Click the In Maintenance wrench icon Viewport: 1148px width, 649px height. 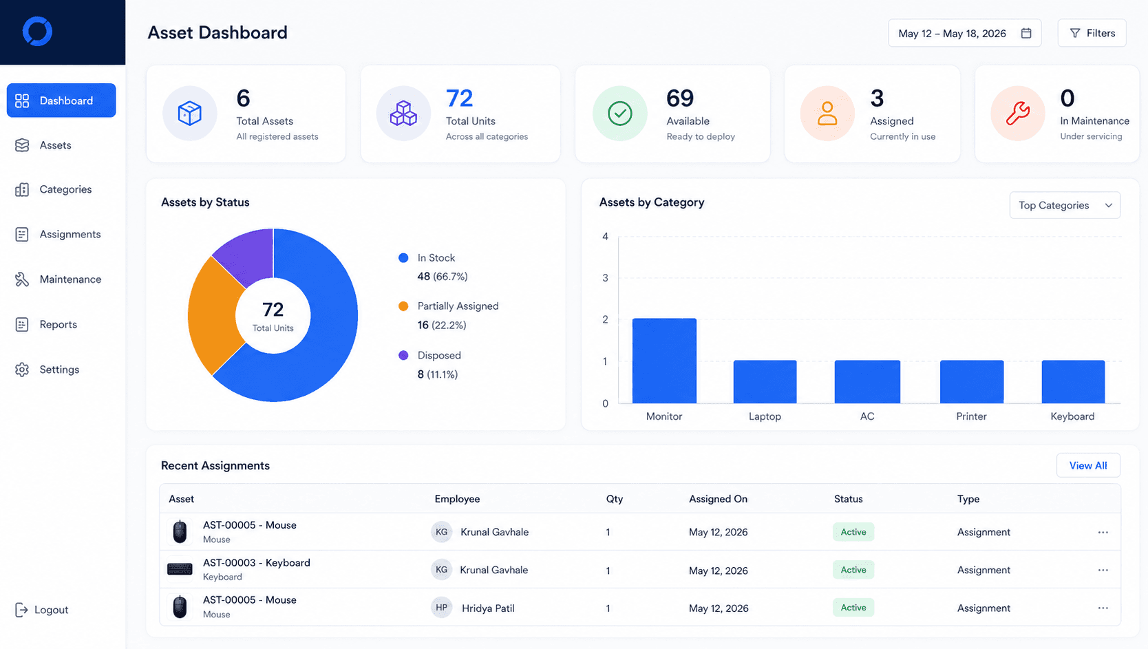coord(1018,114)
